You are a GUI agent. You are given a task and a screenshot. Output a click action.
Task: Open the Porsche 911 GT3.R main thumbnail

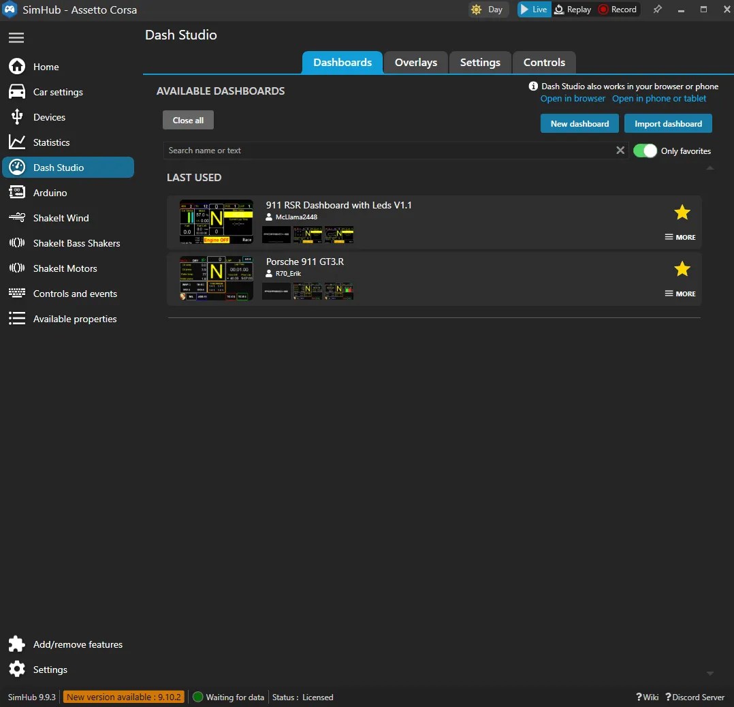[217, 278]
